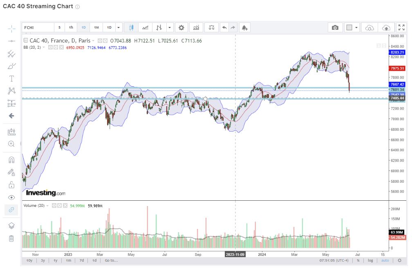Remove the Volume indicator with X
Image resolution: width=412 pixels, height=269 pixels.
[65, 206]
